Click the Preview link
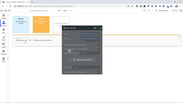Viewport: 183px width, 103px height. 175,11
